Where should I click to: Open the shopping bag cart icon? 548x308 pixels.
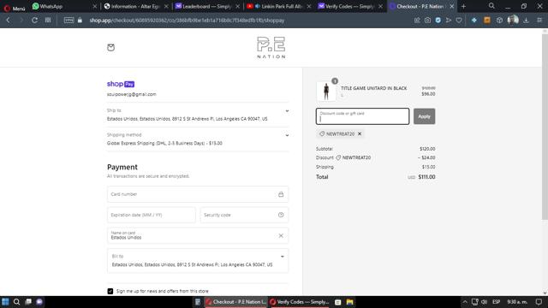[110, 48]
